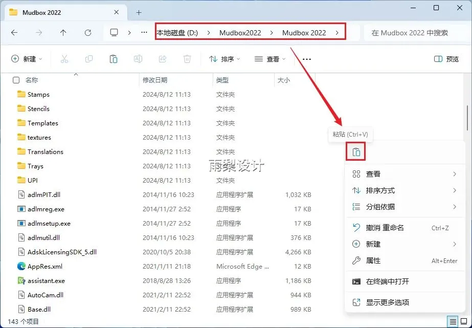
Task: Open a new tab with plus button
Action: 139,13
